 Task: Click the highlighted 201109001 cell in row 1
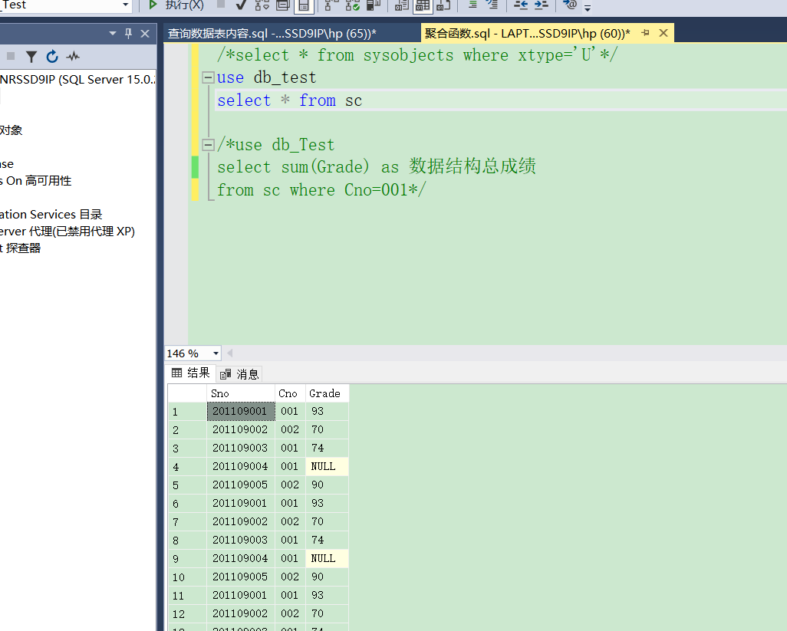click(x=241, y=411)
